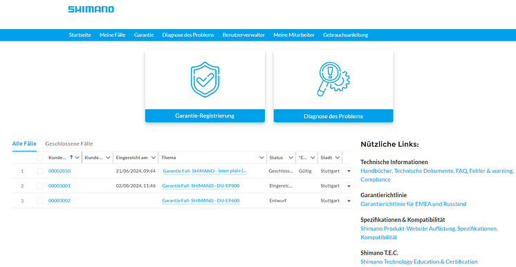Open Garantie Fall SHIMANO DU-EP800 link

(x=201, y=186)
